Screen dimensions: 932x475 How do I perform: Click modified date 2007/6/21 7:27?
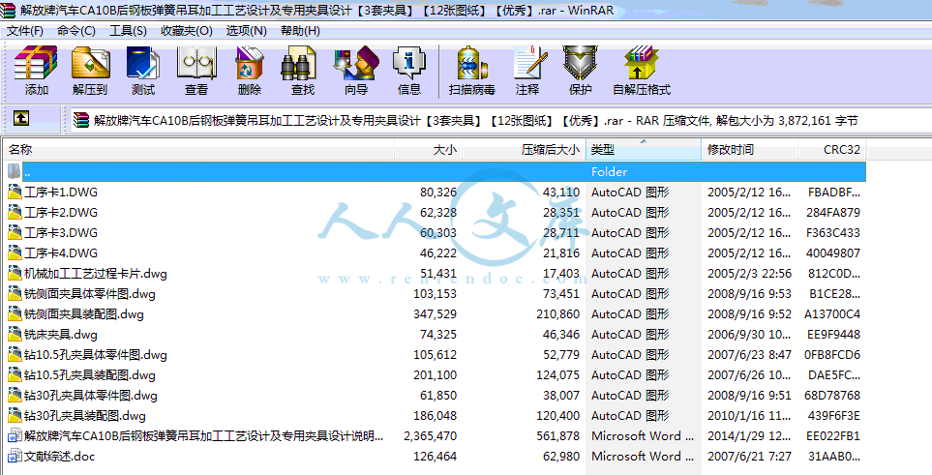[x=749, y=456]
